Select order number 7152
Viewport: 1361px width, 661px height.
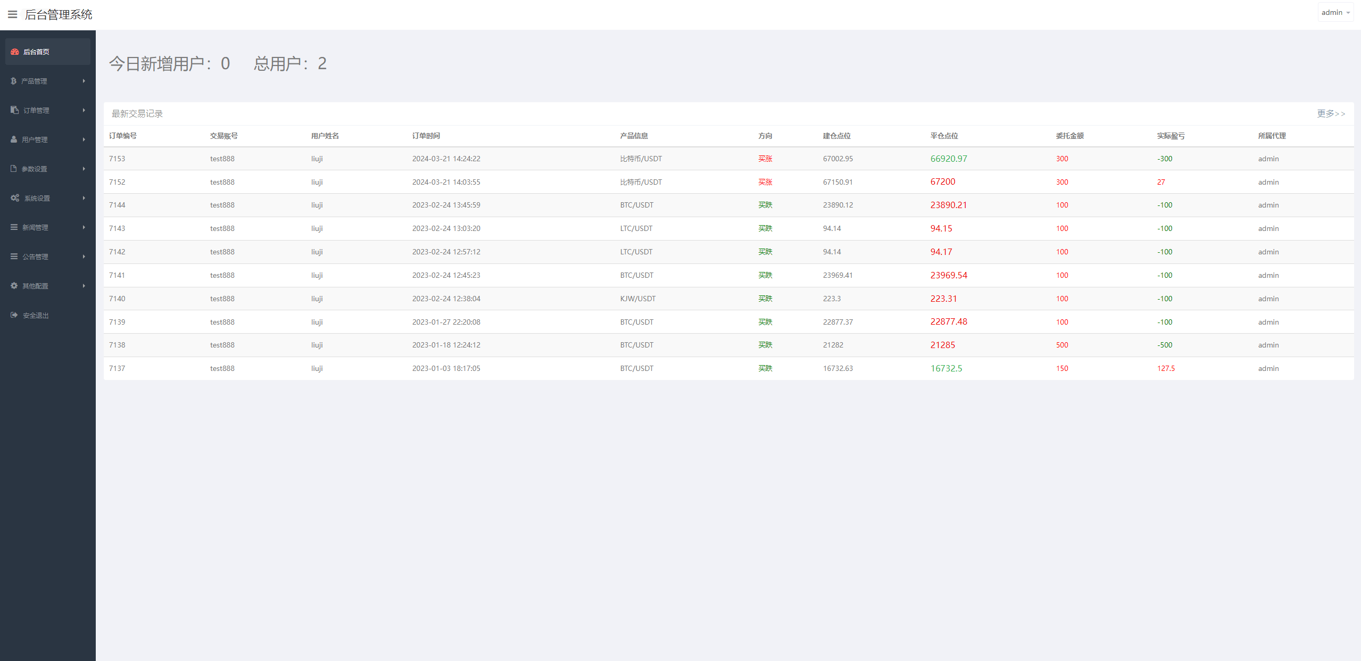click(117, 182)
